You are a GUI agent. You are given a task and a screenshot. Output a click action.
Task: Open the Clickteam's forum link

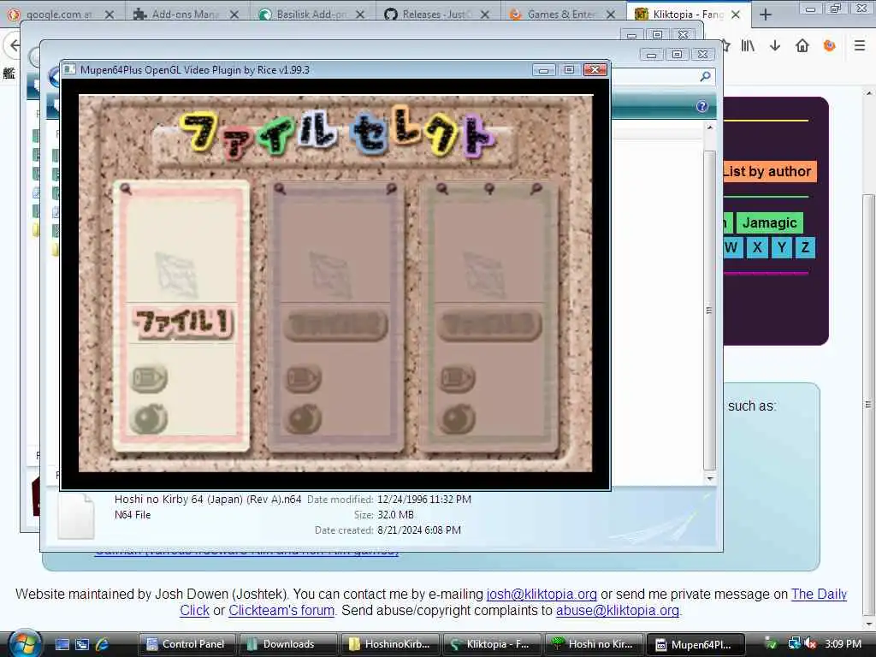(281, 610)
